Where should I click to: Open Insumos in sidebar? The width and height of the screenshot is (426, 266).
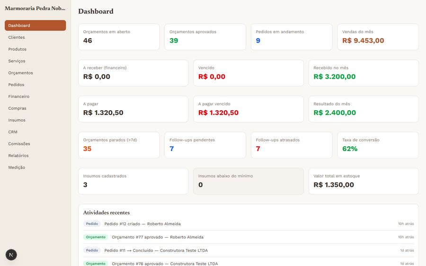pyautogui.click(x=35, y=120)
